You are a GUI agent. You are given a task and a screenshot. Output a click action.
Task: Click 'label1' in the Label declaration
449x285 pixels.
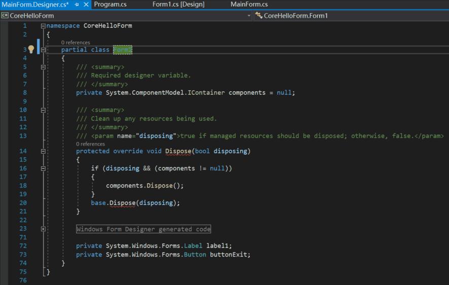[217, 246]
